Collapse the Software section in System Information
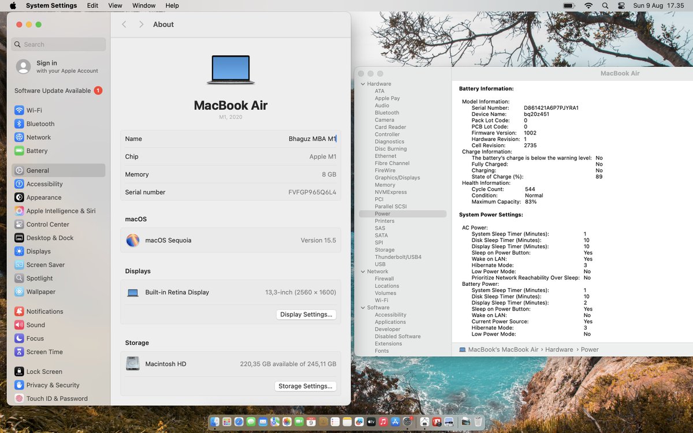This screenshot has width=693, height=433. (x=363, y=308)
